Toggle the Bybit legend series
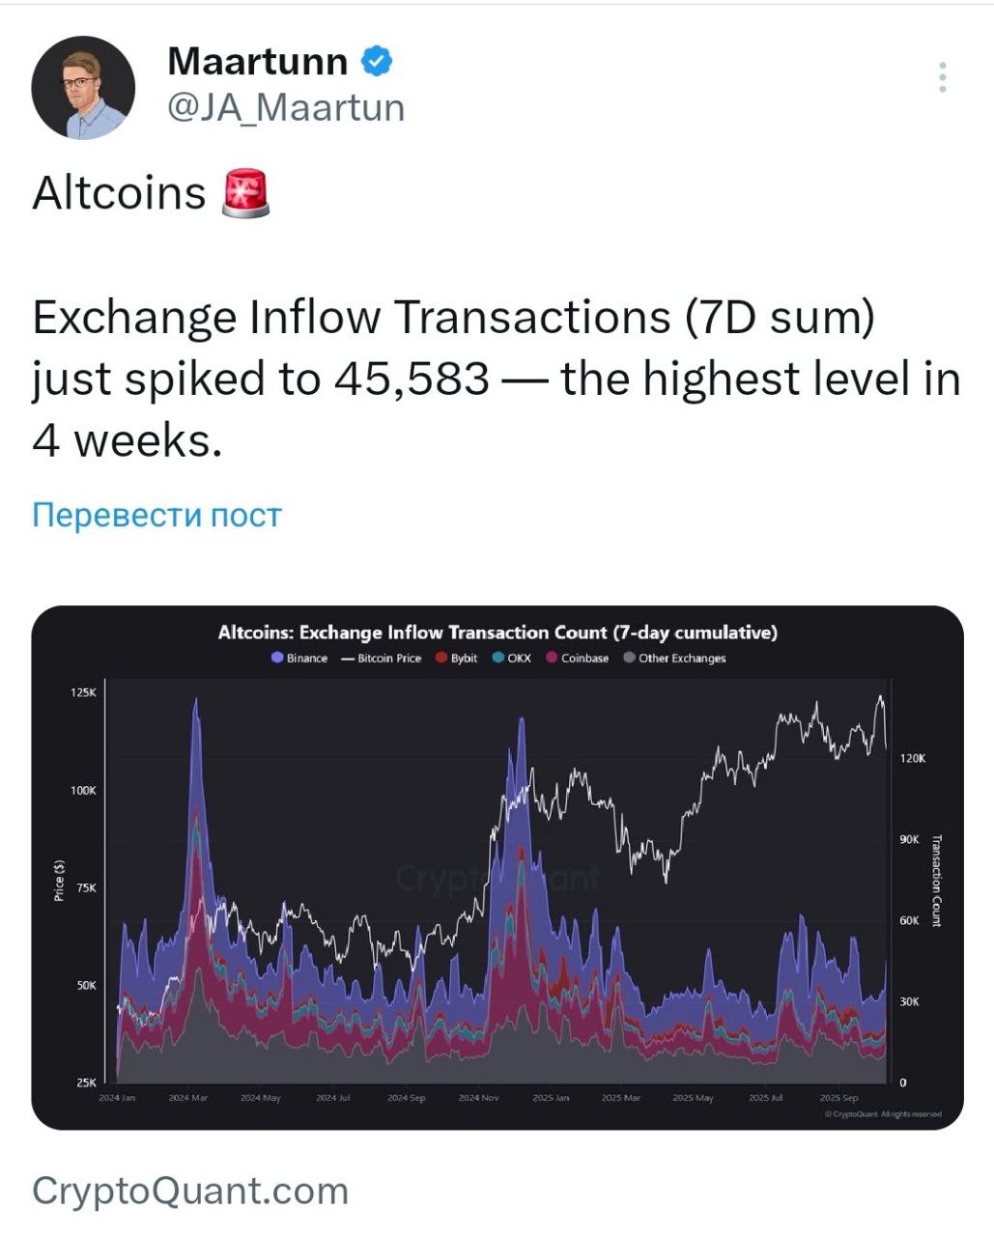 tap(457, 658)
